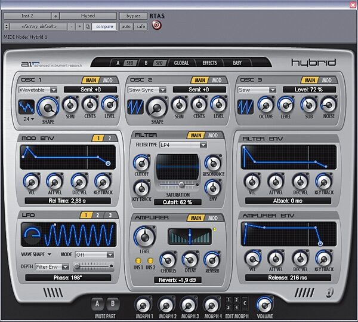This screenshot has height=322, width=358.
Task: Click the OSC 3 saw waveform icon
Action: [245, 107]
